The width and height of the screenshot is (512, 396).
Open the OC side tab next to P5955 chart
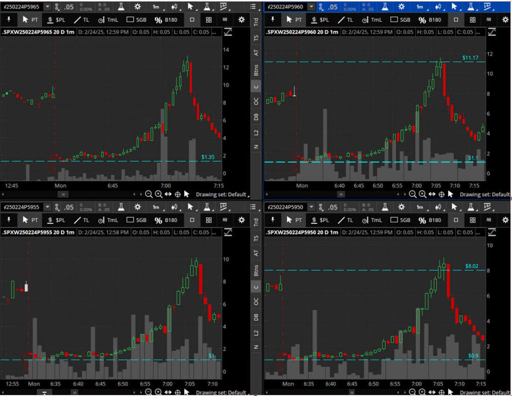[256, 302]
